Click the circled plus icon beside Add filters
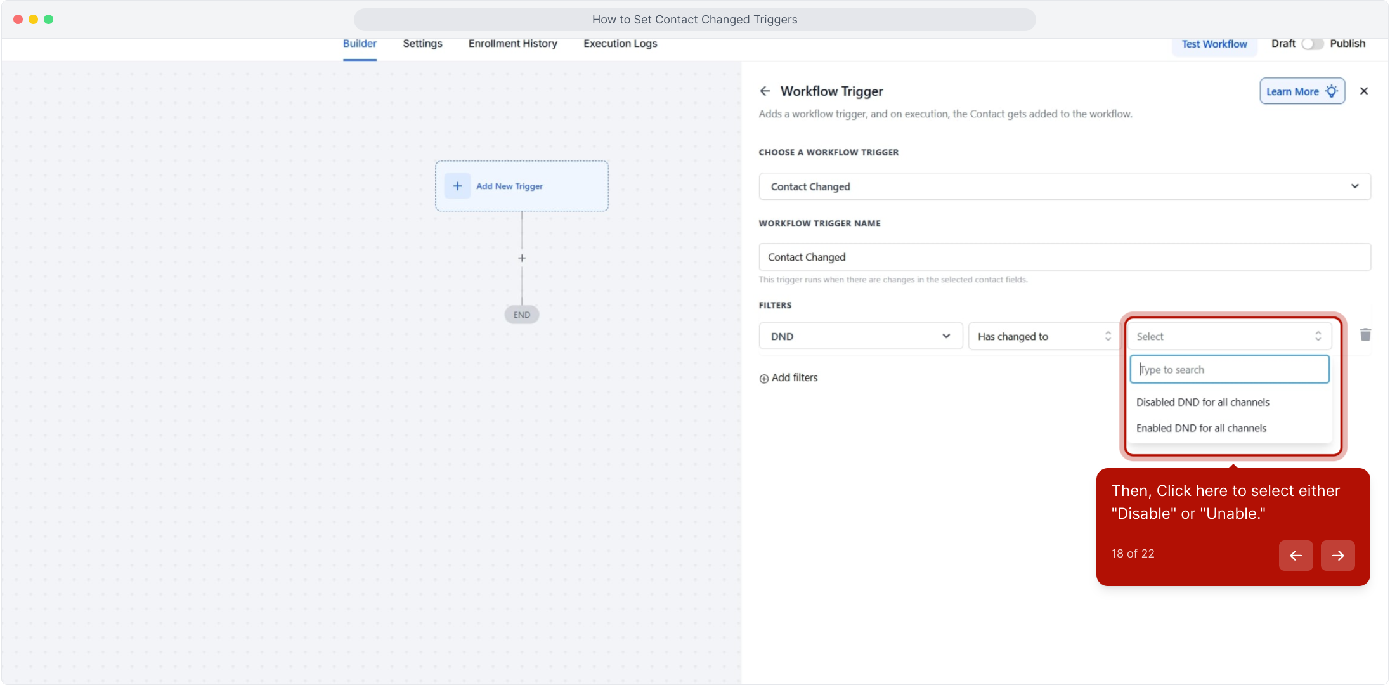1390x685 pixels. [x=764, y=379]
